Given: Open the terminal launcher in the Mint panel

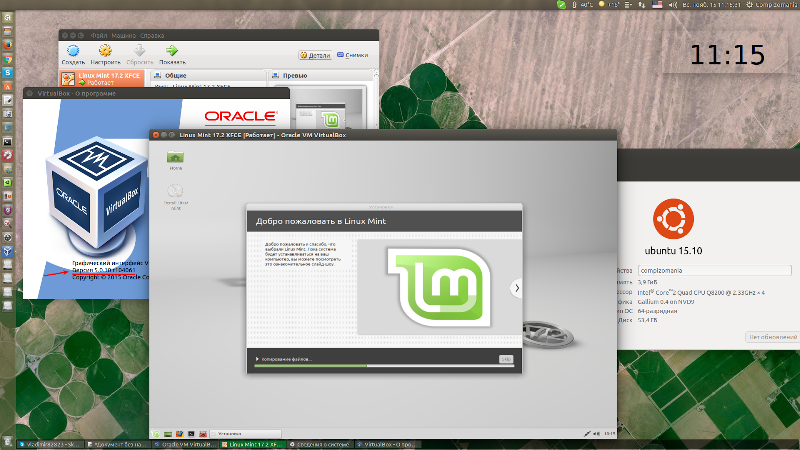Looking at the screenshot, I should [191, 434].
